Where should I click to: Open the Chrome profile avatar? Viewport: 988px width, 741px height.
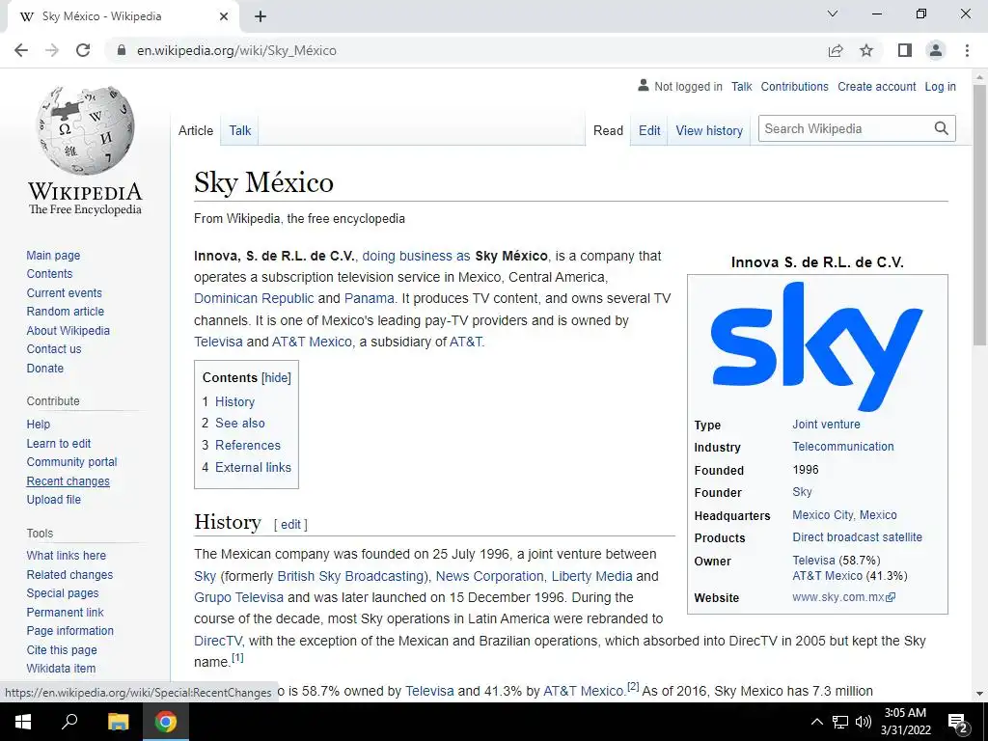tap(936, 50)
